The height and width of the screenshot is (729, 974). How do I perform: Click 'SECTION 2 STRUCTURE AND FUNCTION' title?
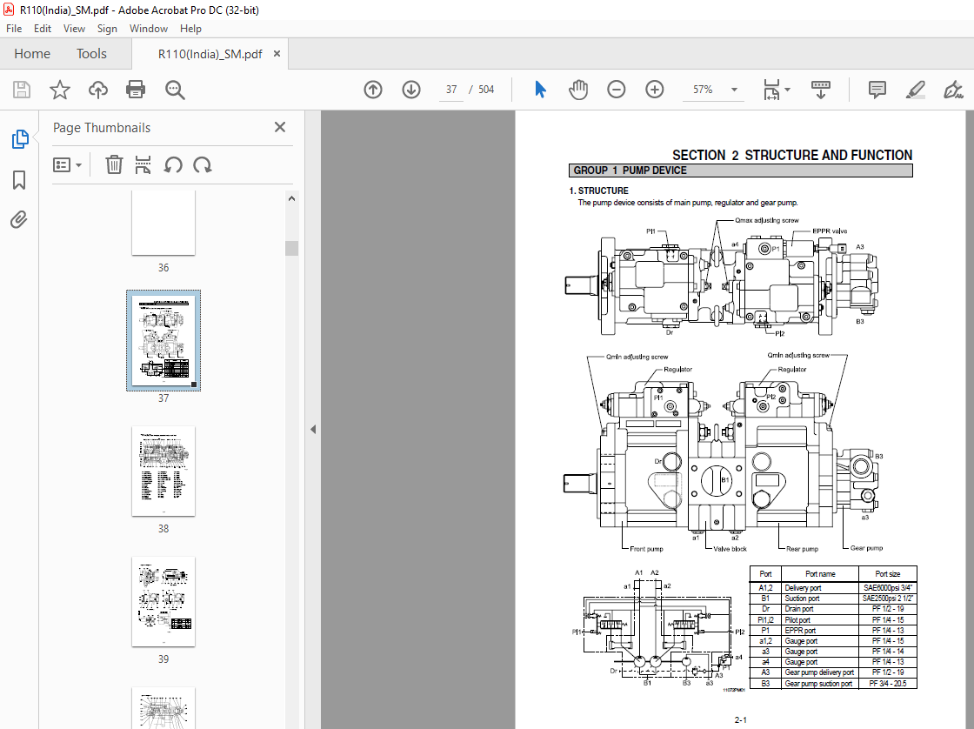[x=792, y=156]
